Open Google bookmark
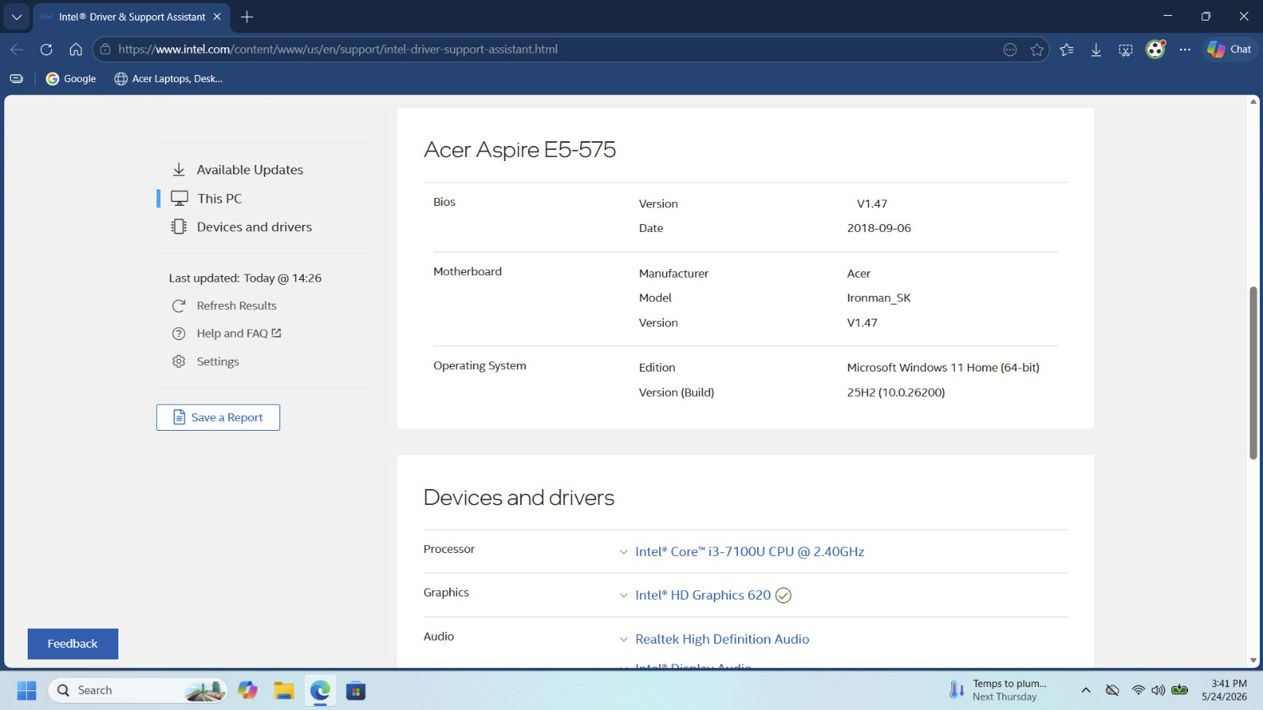 (x=71, y=79)
